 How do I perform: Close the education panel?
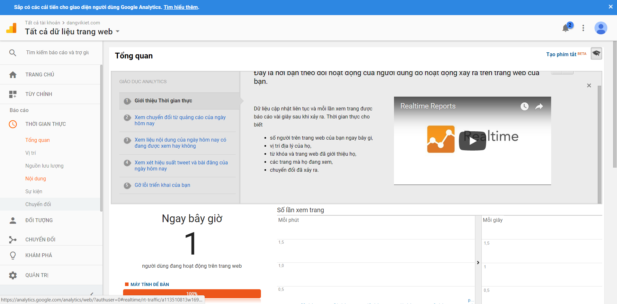click(589, 85)
